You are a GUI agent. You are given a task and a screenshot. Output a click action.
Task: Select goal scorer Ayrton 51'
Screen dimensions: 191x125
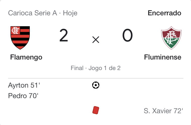[24, 85]
